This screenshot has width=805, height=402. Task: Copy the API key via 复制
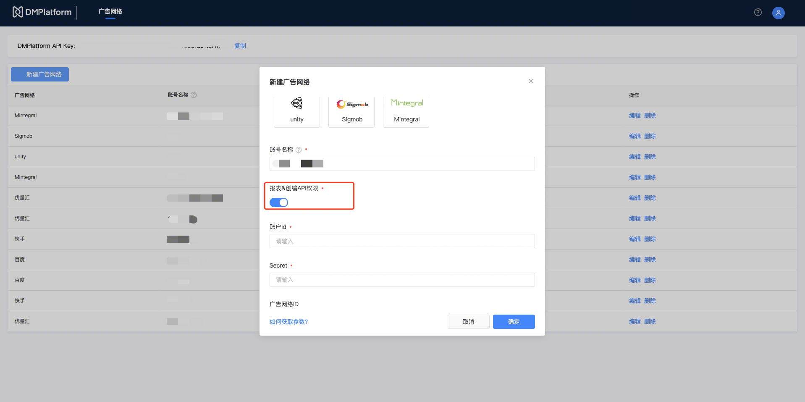coord(240,46)
